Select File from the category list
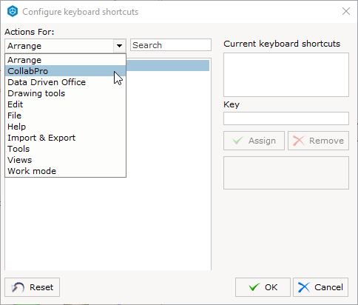This screenshot has height=305, width=358. [65, 115]
